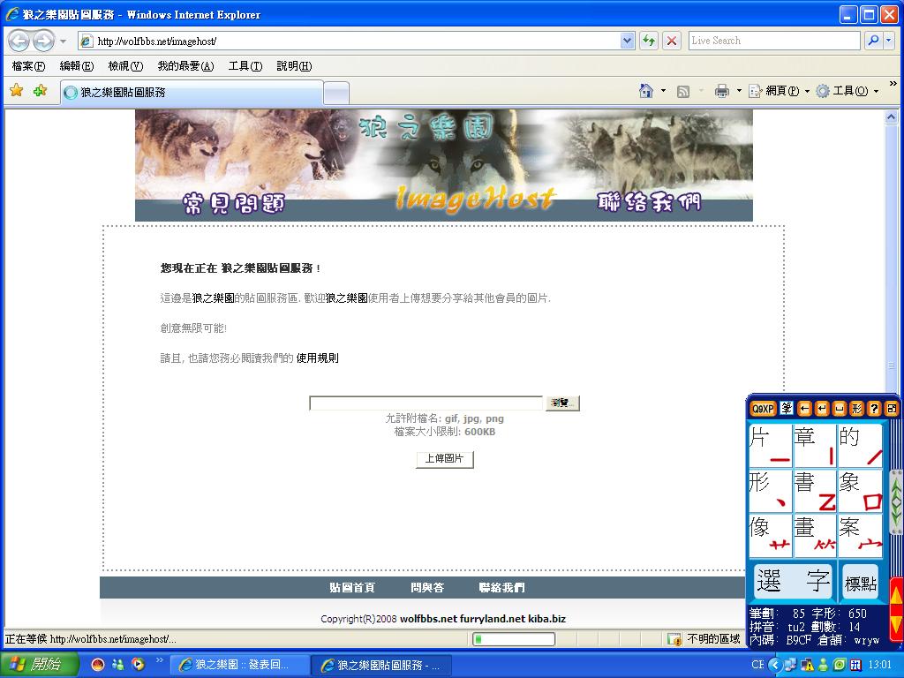904x678 pixels.
Task: Click the 問與答 footer link
Action: click(x=427, y=587)
